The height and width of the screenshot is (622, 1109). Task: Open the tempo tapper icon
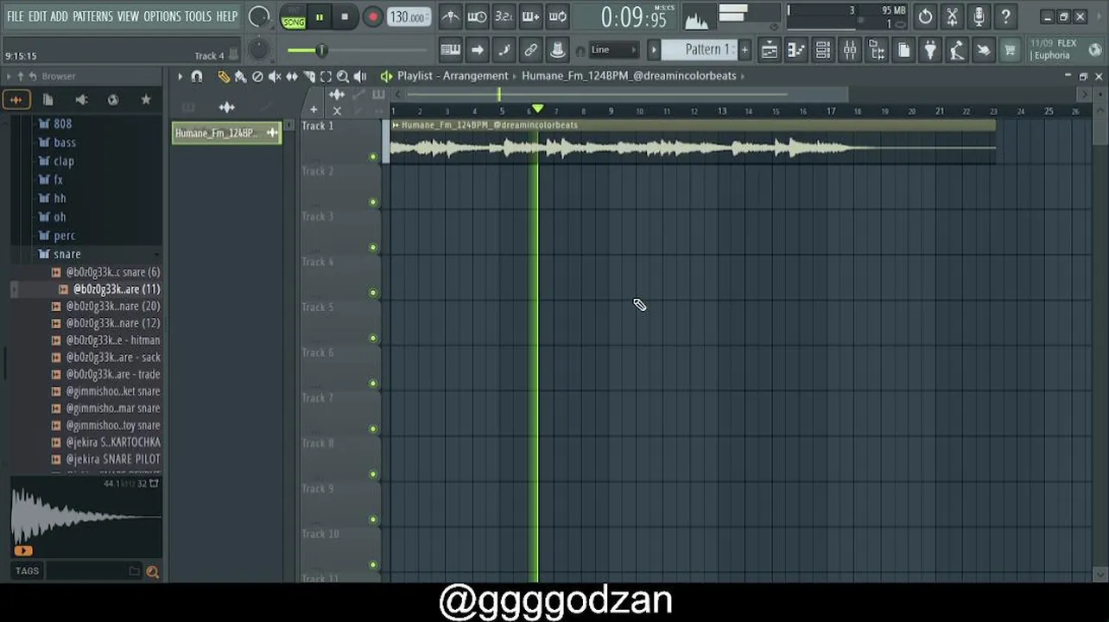coord(957,50)
